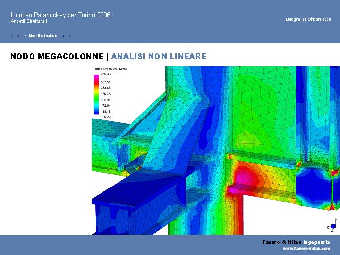340x255 pixels.
Task: Click the Aspetti Strutturali subtitle
Action: (x=29, y=22)
